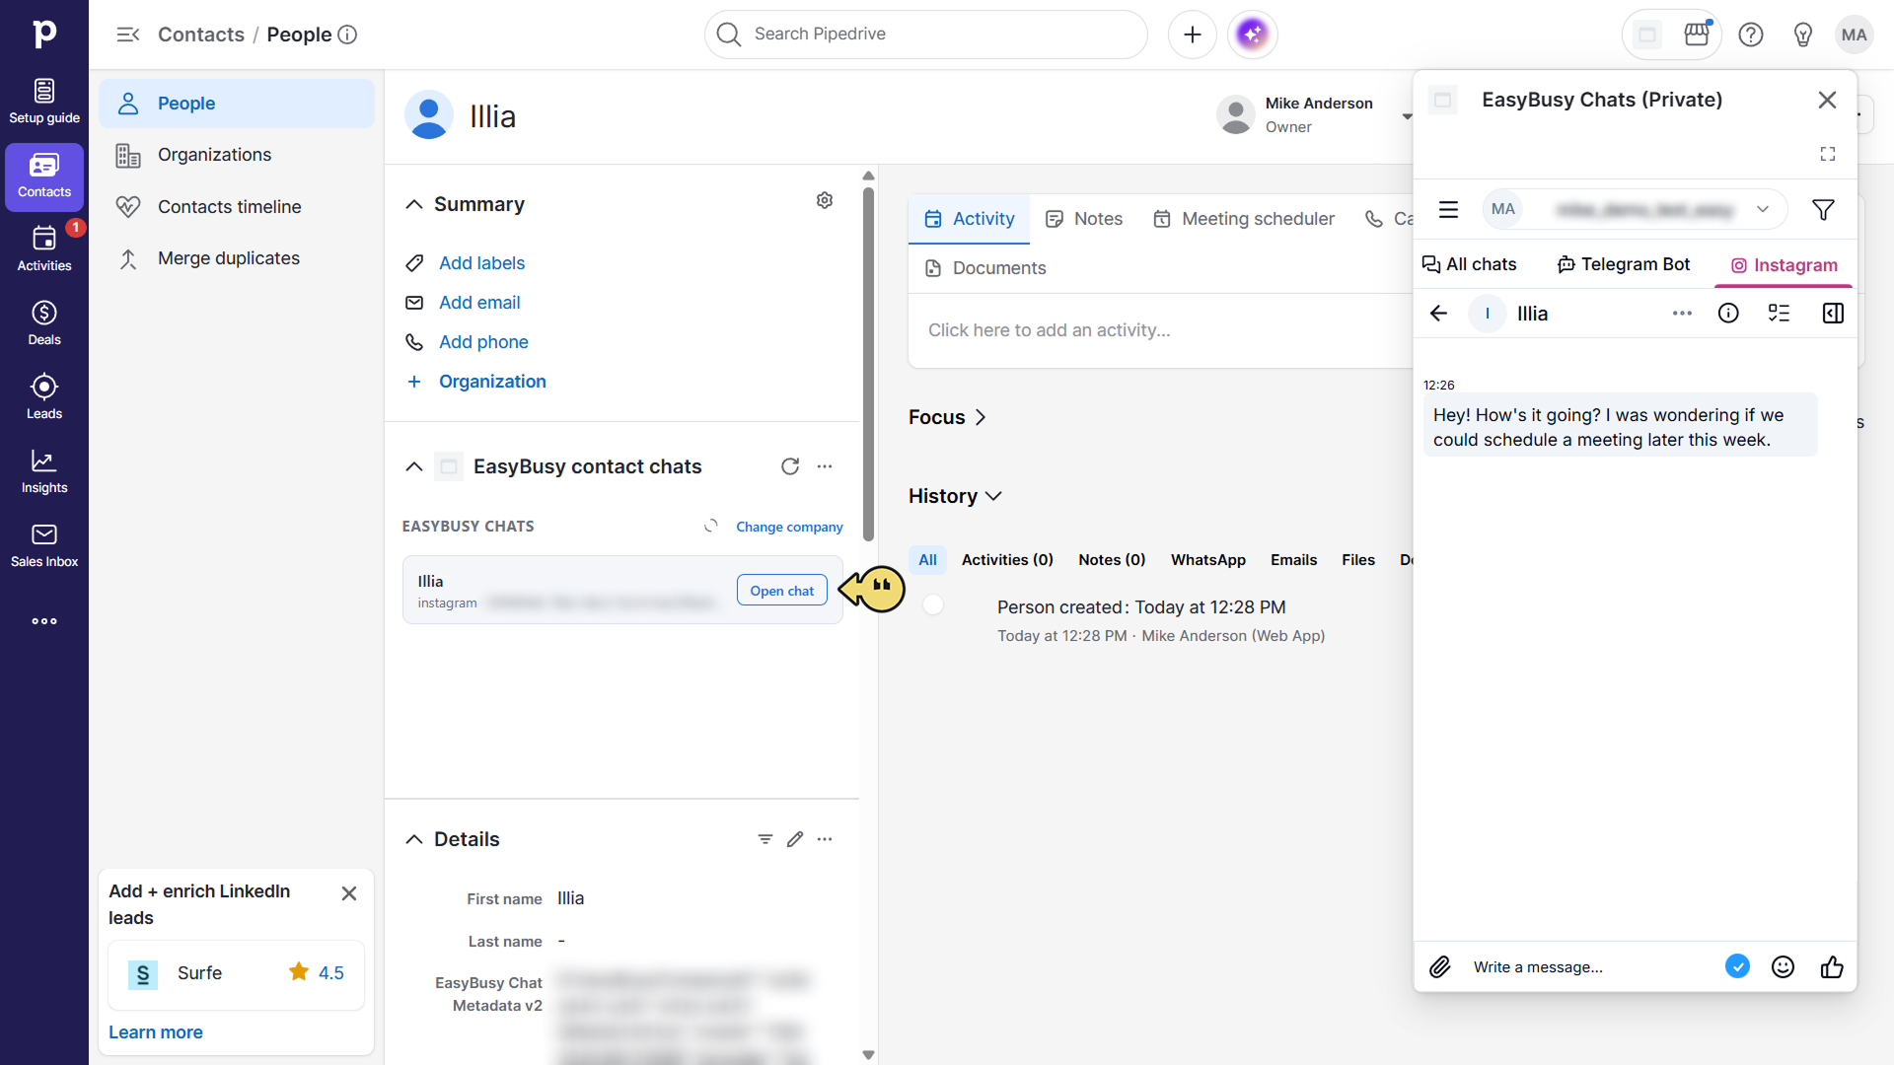1894x1065 pixels.
Task: Click the quick add plus button
Action: 1193,35
